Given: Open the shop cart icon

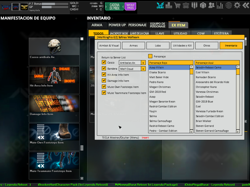Looking at the screenshot, I should point(177,5).
